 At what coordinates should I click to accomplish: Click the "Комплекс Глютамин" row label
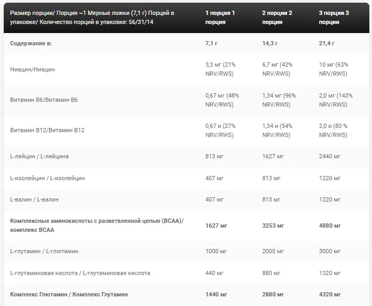click(69, 294)
